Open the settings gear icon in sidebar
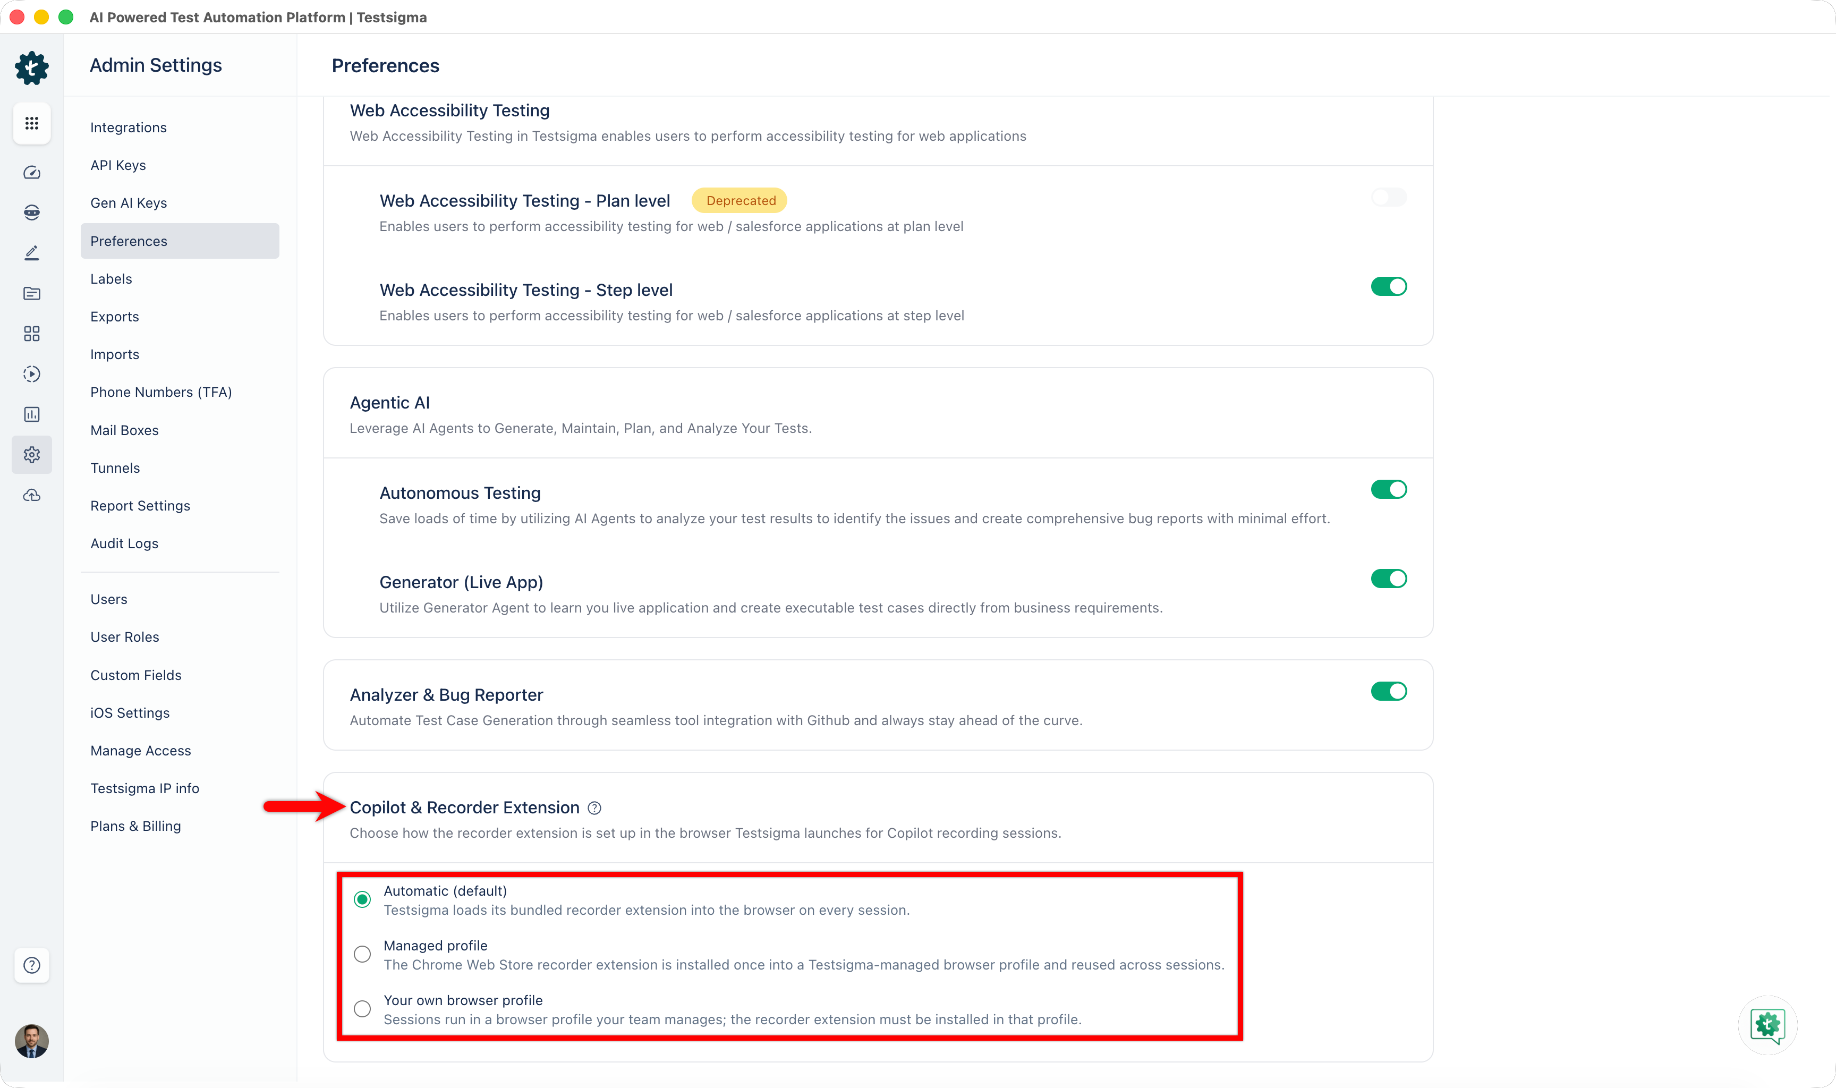Screen dimensions: 1836x1088 click(31, 455)
